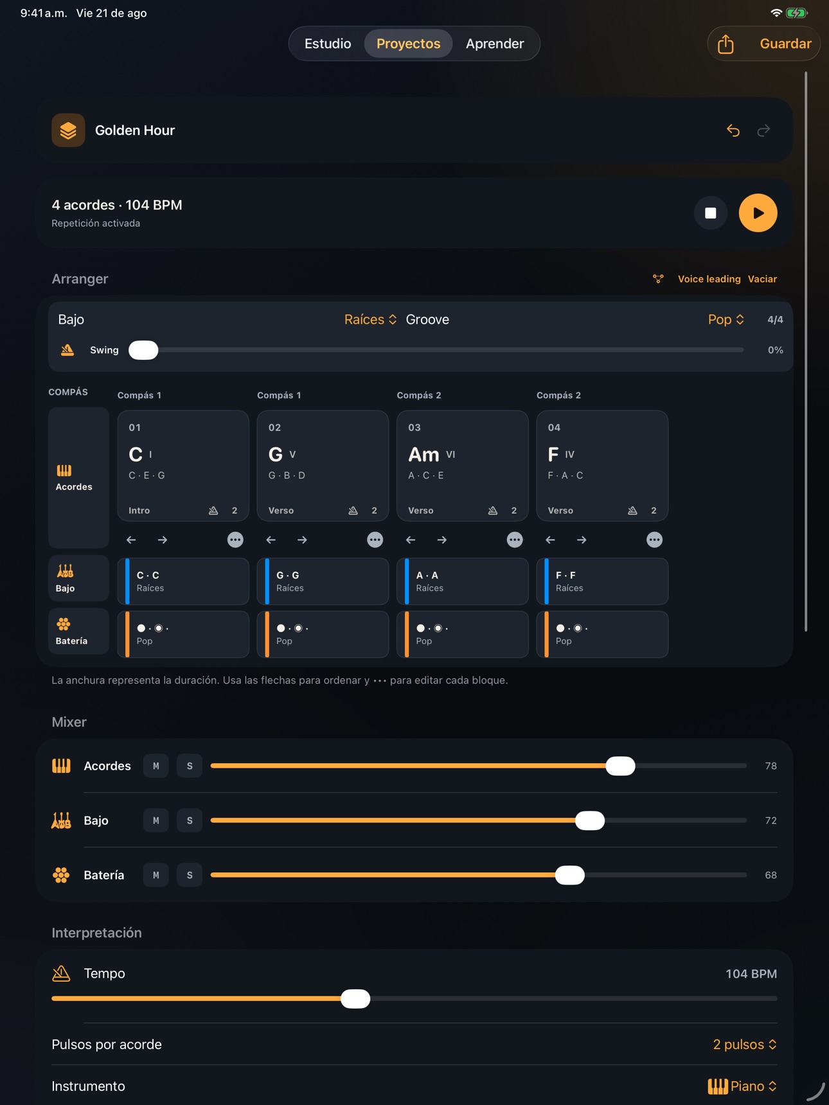Enable Voice leading

click(709, 279)
